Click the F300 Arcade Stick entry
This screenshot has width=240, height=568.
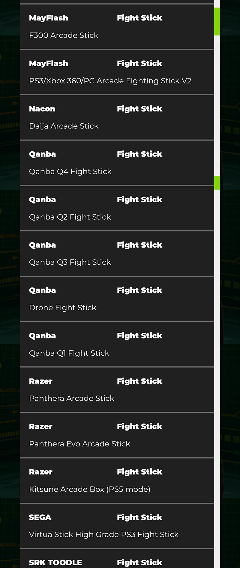coord(64,35)
